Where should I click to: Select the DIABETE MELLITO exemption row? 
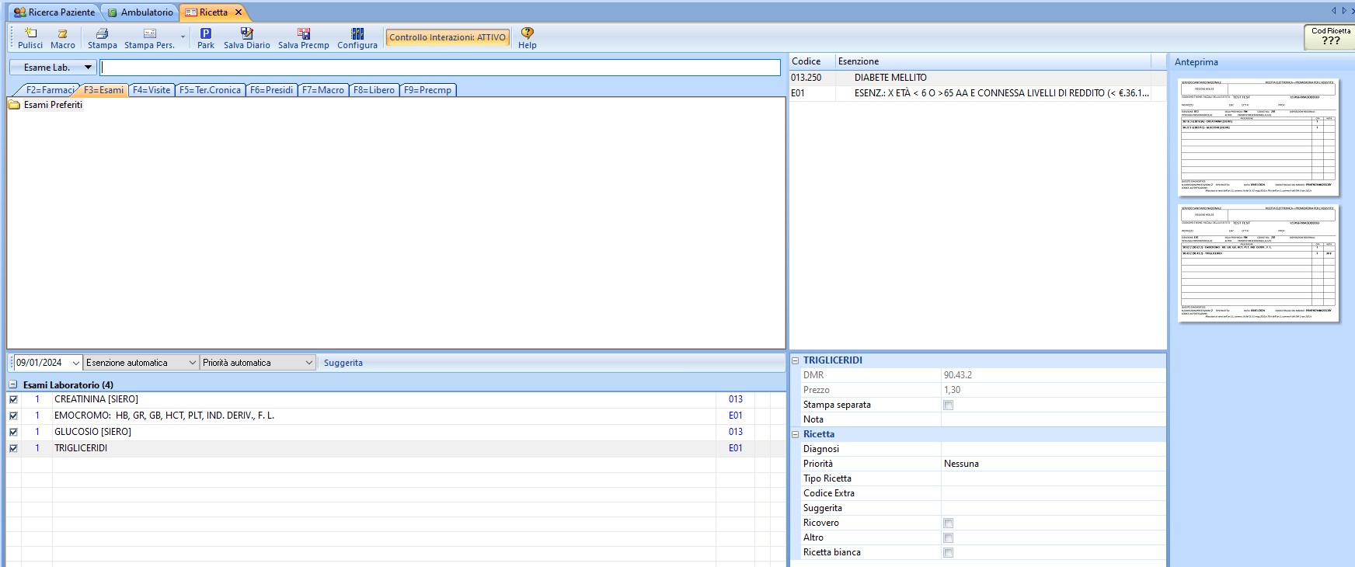(978, 78)
